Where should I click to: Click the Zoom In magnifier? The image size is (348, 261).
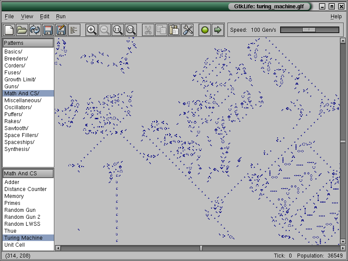point(92,30)
